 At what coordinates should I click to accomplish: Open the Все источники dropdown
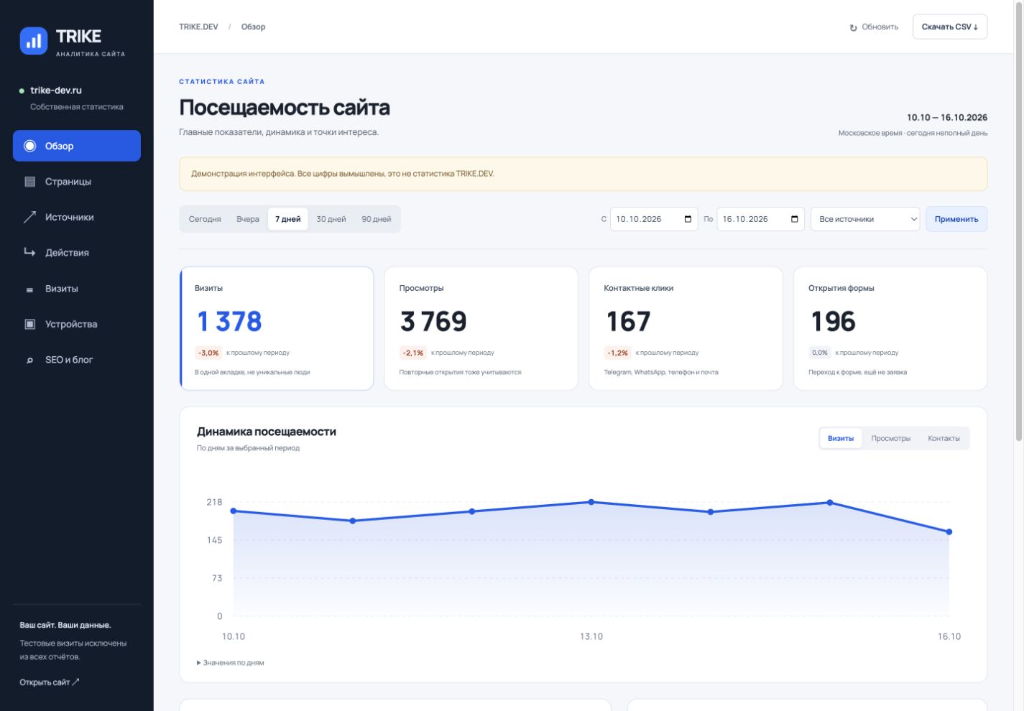pos(865,219)
